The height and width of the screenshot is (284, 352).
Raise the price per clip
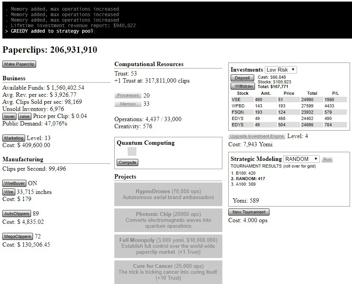click(x=25, y=116)
